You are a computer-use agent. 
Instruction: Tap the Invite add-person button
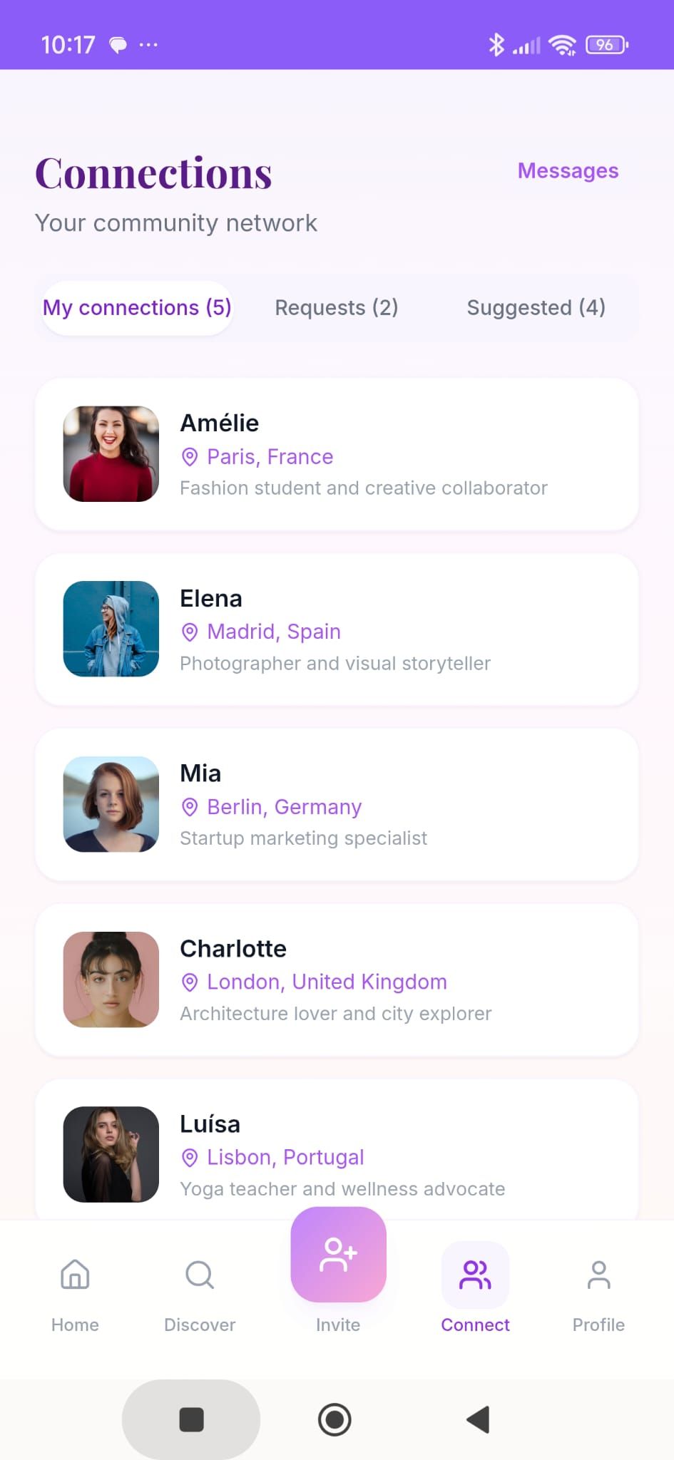pyautogui.click(x=338, y=1255)
